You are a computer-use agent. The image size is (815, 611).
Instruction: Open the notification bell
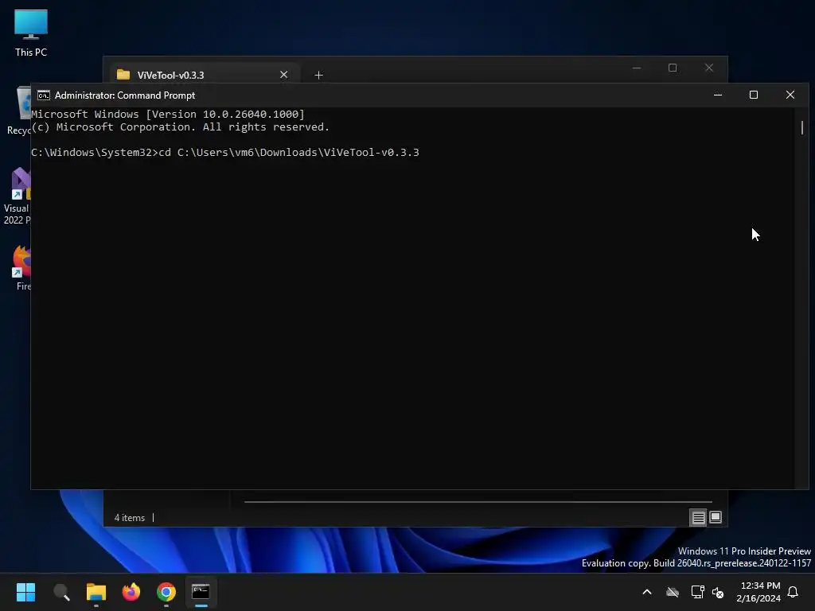click(794, 592)
